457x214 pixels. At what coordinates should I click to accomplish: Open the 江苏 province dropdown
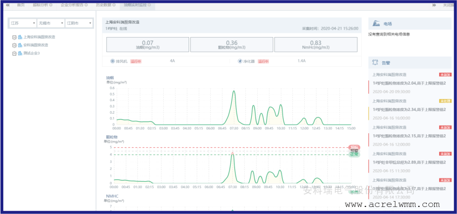point(23,23)
